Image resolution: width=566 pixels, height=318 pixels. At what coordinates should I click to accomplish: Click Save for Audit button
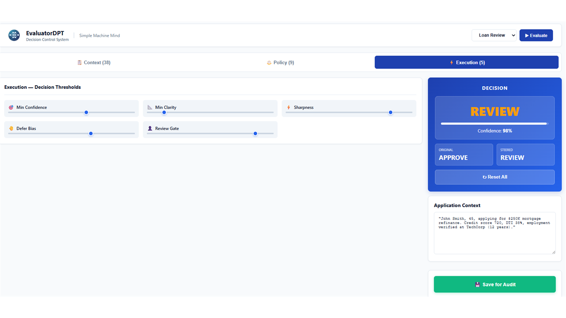pos(495,284)
